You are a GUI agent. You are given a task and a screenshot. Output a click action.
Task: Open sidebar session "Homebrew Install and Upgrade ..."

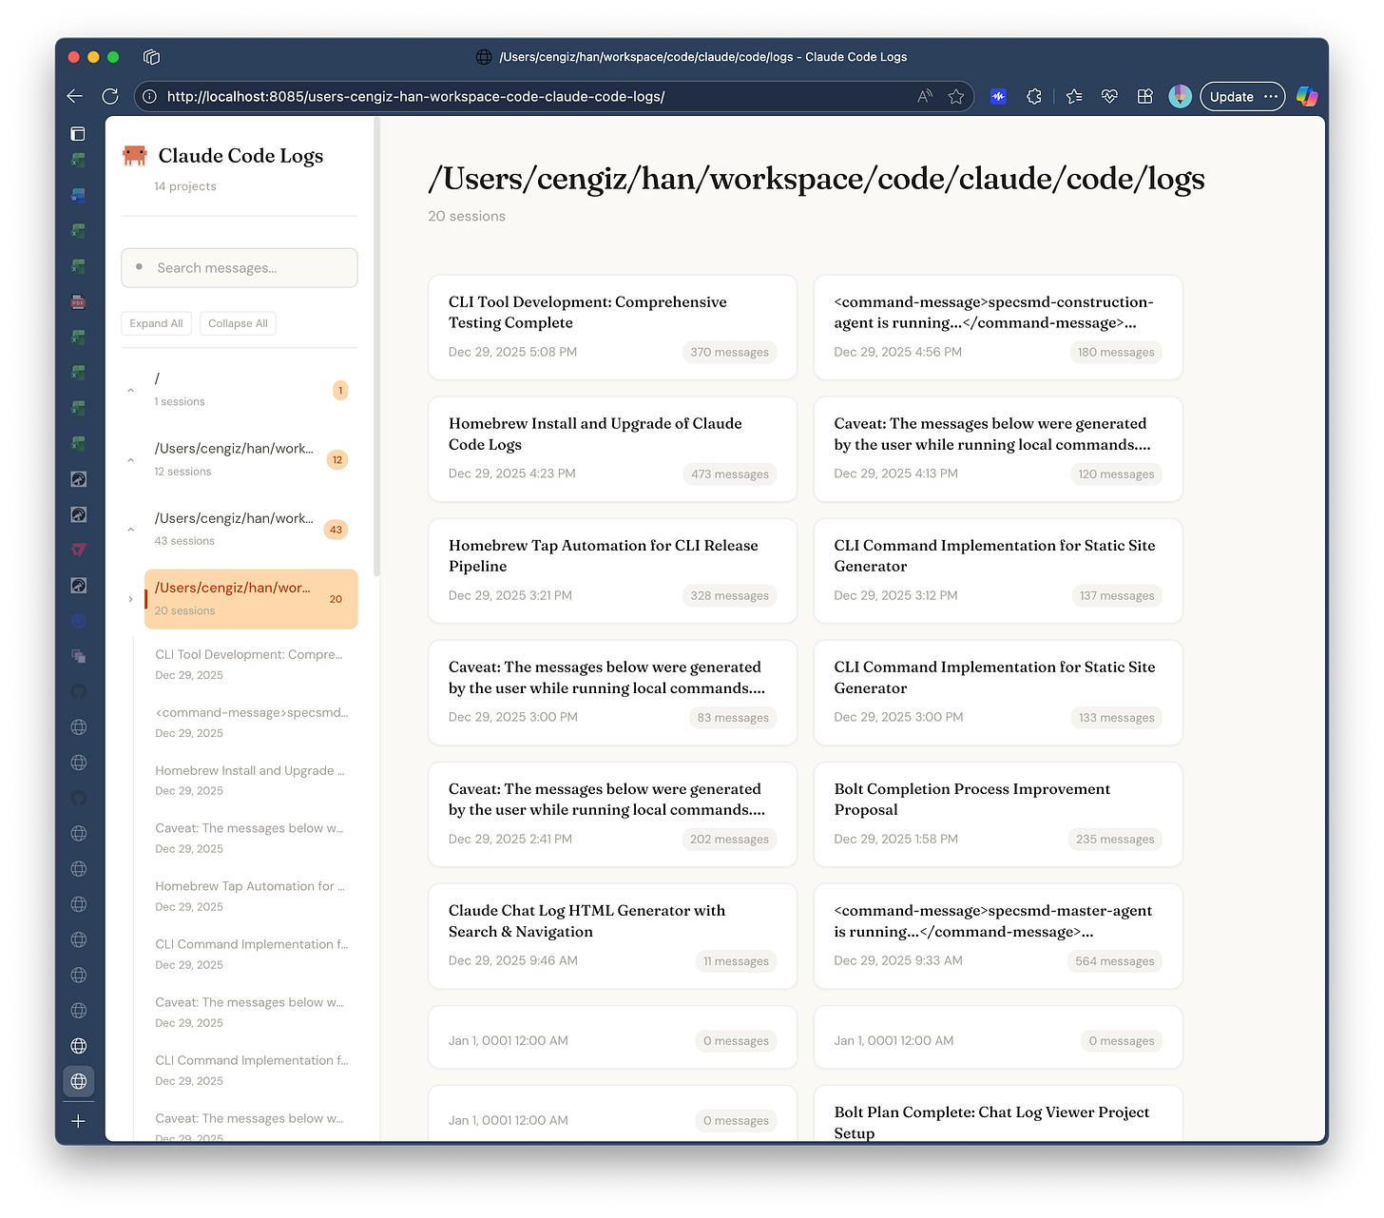[249, 781]
